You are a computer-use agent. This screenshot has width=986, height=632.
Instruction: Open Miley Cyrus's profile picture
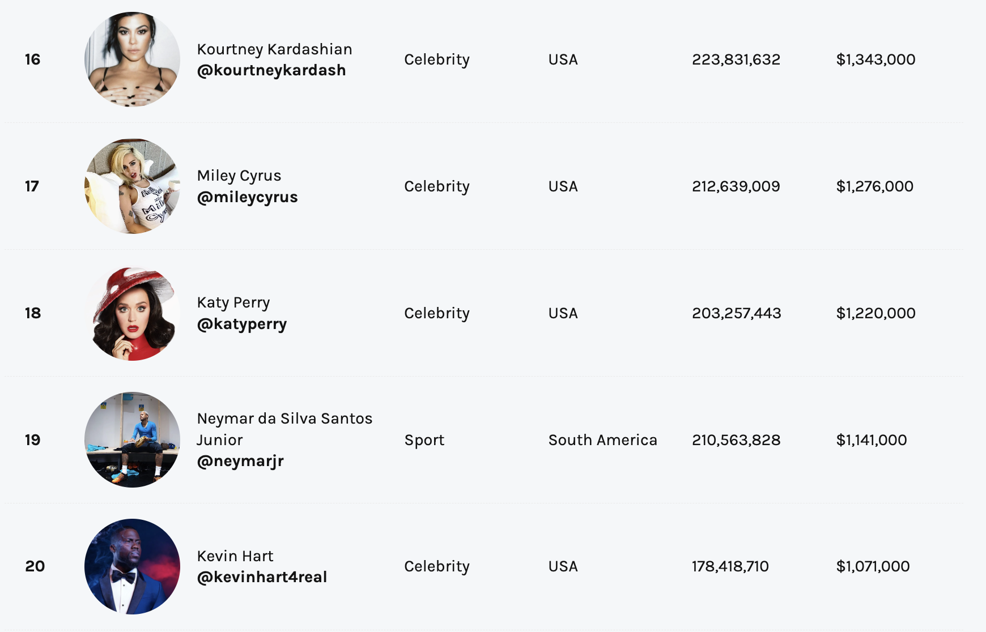click(x=132, y=186)
